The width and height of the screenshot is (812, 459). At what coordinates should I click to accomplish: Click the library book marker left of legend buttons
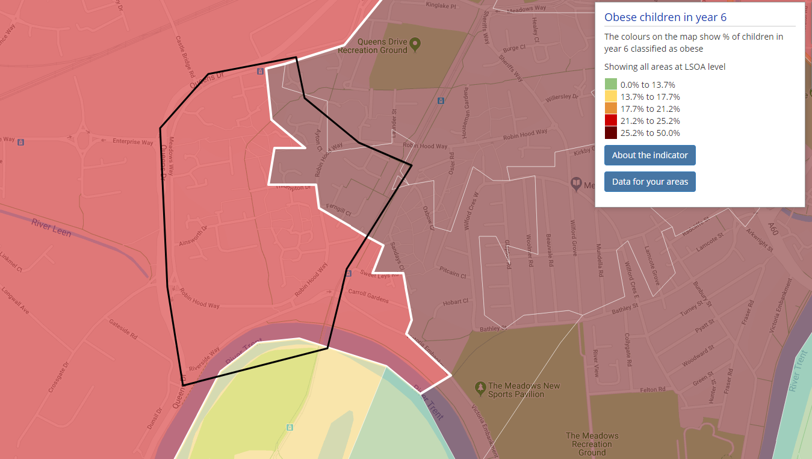click(576, 183)
